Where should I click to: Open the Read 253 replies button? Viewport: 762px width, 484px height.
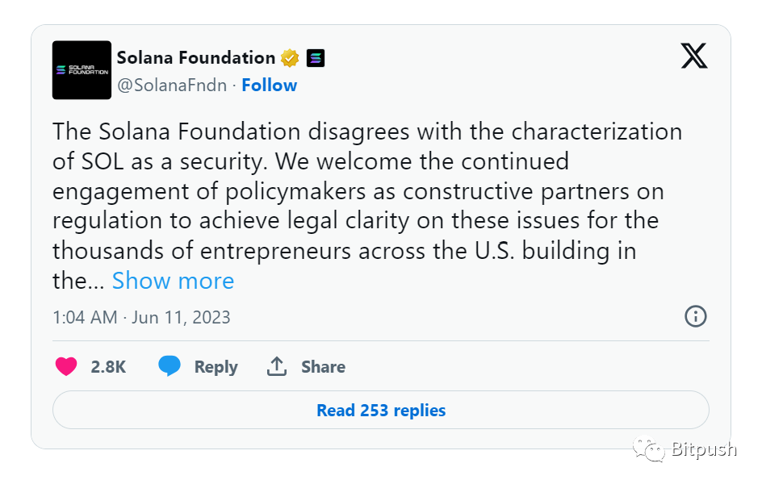380,410
